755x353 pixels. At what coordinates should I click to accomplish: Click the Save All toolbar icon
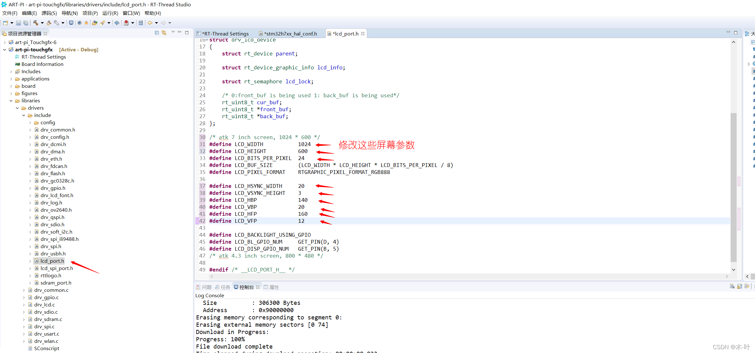(x=26, y=23)
